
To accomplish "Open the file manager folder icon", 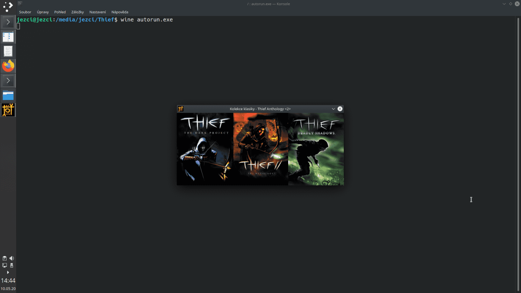I will [8, 95].
